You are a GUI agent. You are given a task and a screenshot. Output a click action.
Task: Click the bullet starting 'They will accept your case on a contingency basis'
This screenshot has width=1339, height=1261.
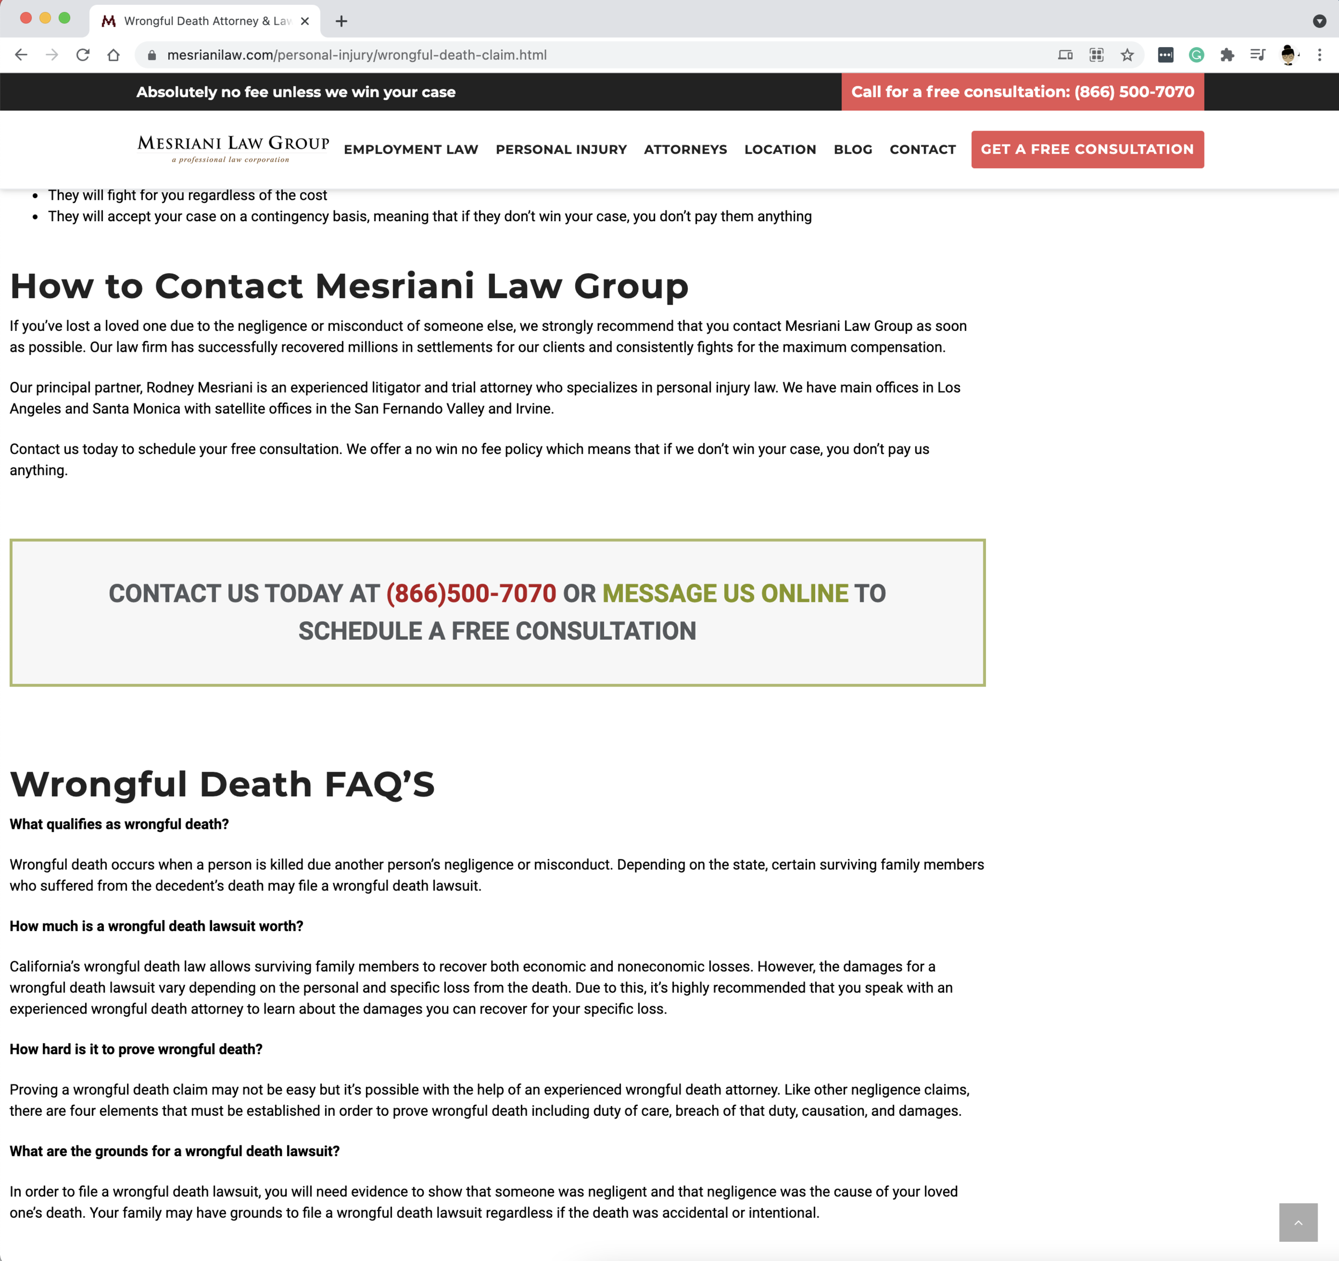coord(430,217)
